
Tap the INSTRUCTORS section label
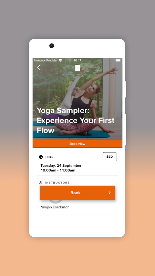point(57,183)
